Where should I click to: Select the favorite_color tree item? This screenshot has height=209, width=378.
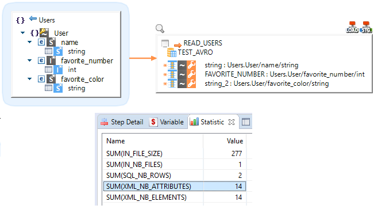(82, 79)
